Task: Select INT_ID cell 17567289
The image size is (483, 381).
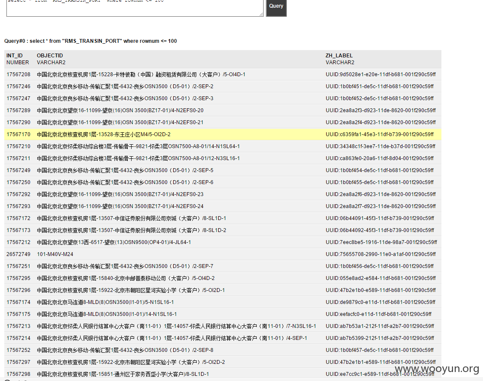Action: pyautogui.click(x=18, y=110)
